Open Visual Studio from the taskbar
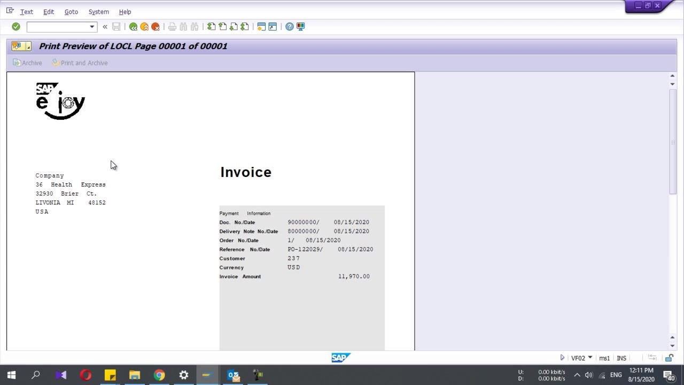The width and height of the screenshot is (684, 385). [60, 375]
